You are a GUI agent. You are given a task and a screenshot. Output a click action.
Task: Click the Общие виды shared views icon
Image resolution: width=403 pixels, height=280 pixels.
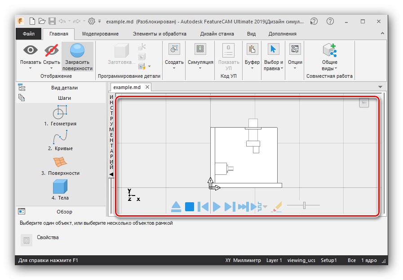[x=330, y=50]
